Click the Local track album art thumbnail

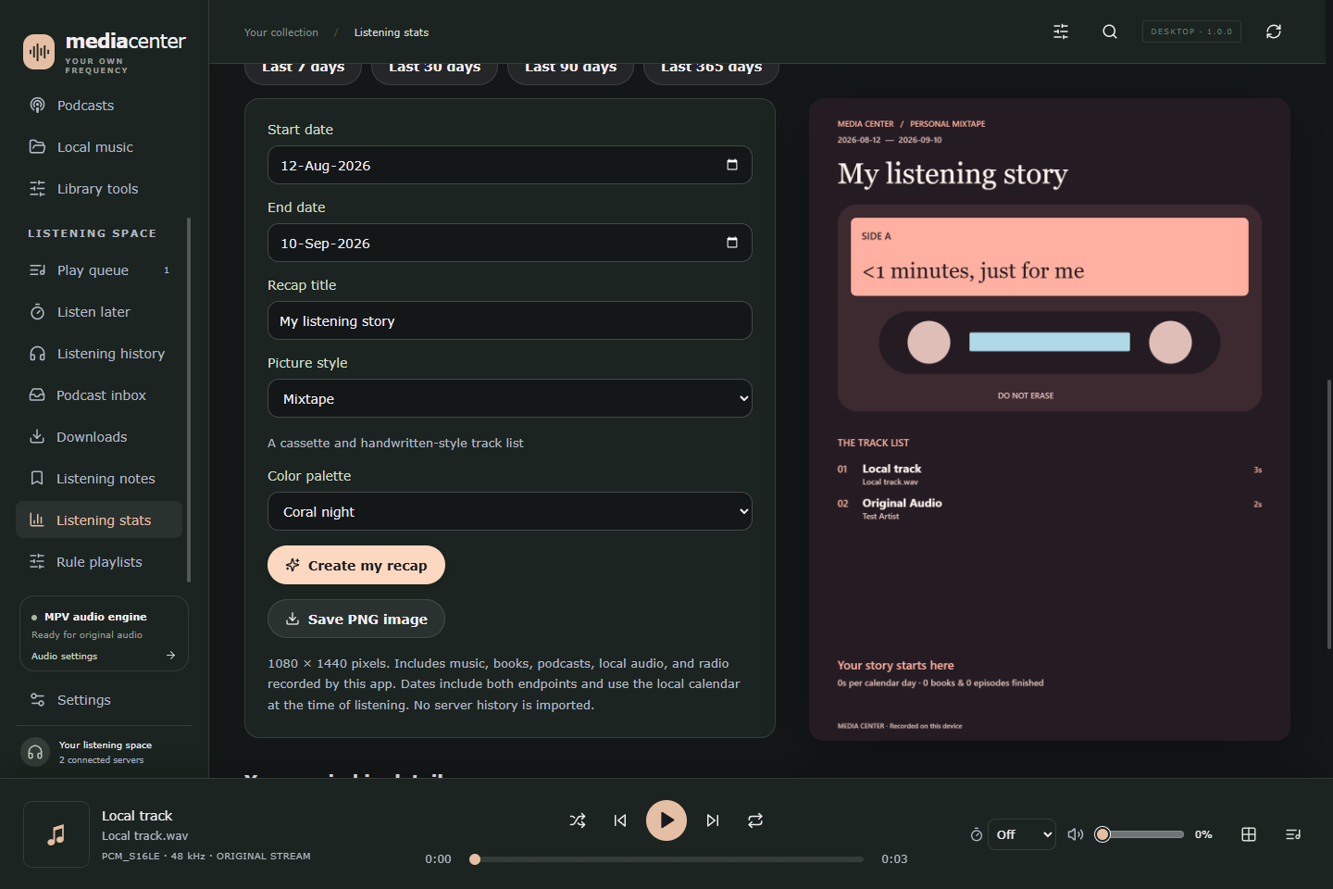tap(56, 834)
